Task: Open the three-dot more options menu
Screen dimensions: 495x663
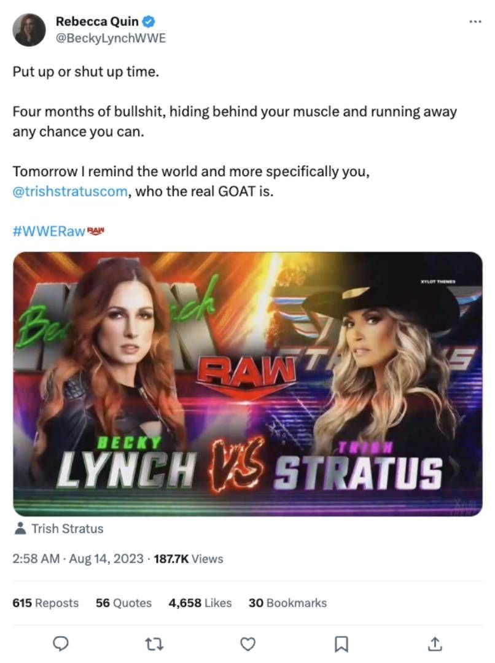Action: click(475, 21)
